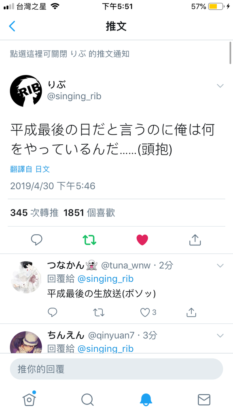233x415 pixels.
Task: Reply to つなかん's tweet
Action: click(52, 312)
